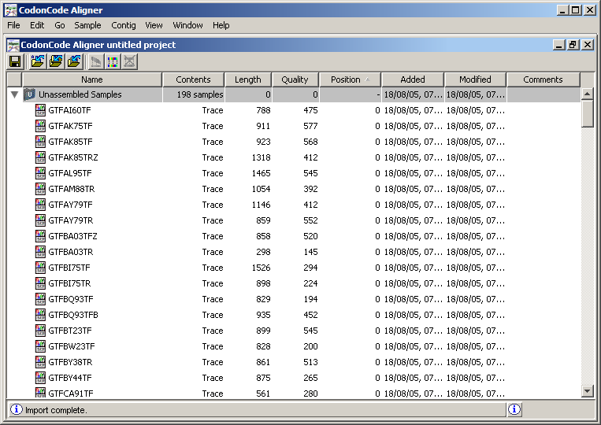Click the third import folder toolbar icon

click(74, 61)
